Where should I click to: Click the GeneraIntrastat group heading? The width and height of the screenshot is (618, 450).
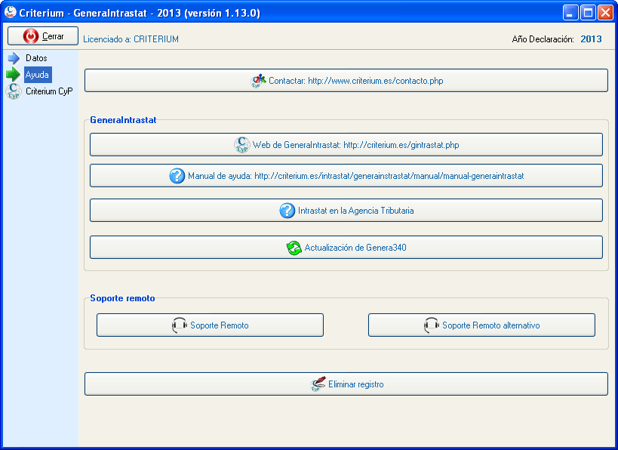point(123,120)
